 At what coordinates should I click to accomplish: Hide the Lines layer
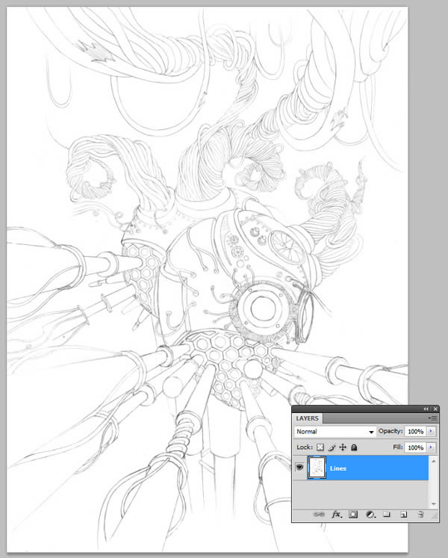coord(299,467)
